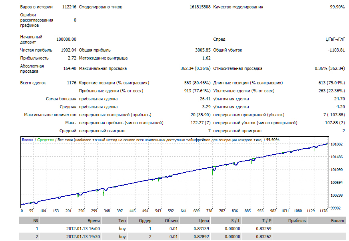Click the chart x-axis label 592
349x241 pixels.
pos(171,211)
